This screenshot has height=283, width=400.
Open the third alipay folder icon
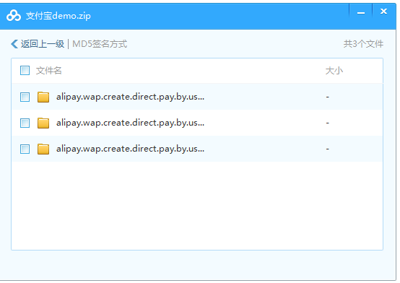(43, 149)
